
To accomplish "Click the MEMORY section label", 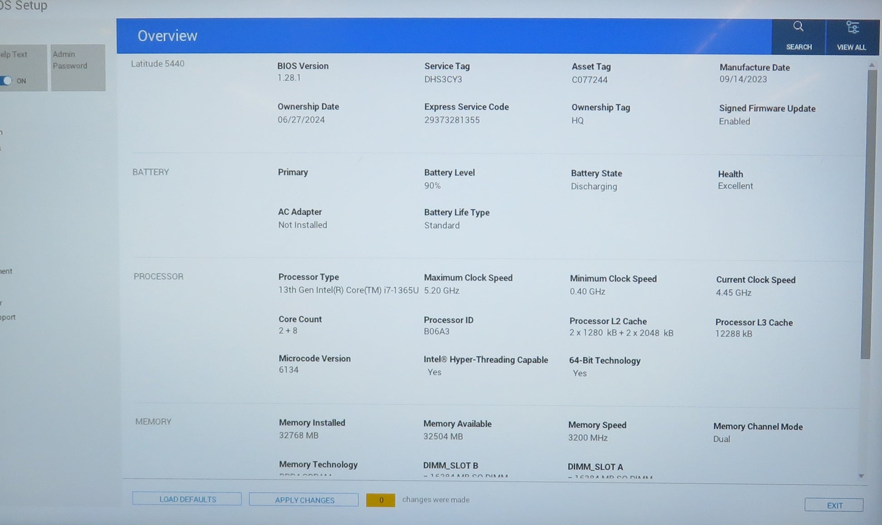I will click(x=153, y=422).
